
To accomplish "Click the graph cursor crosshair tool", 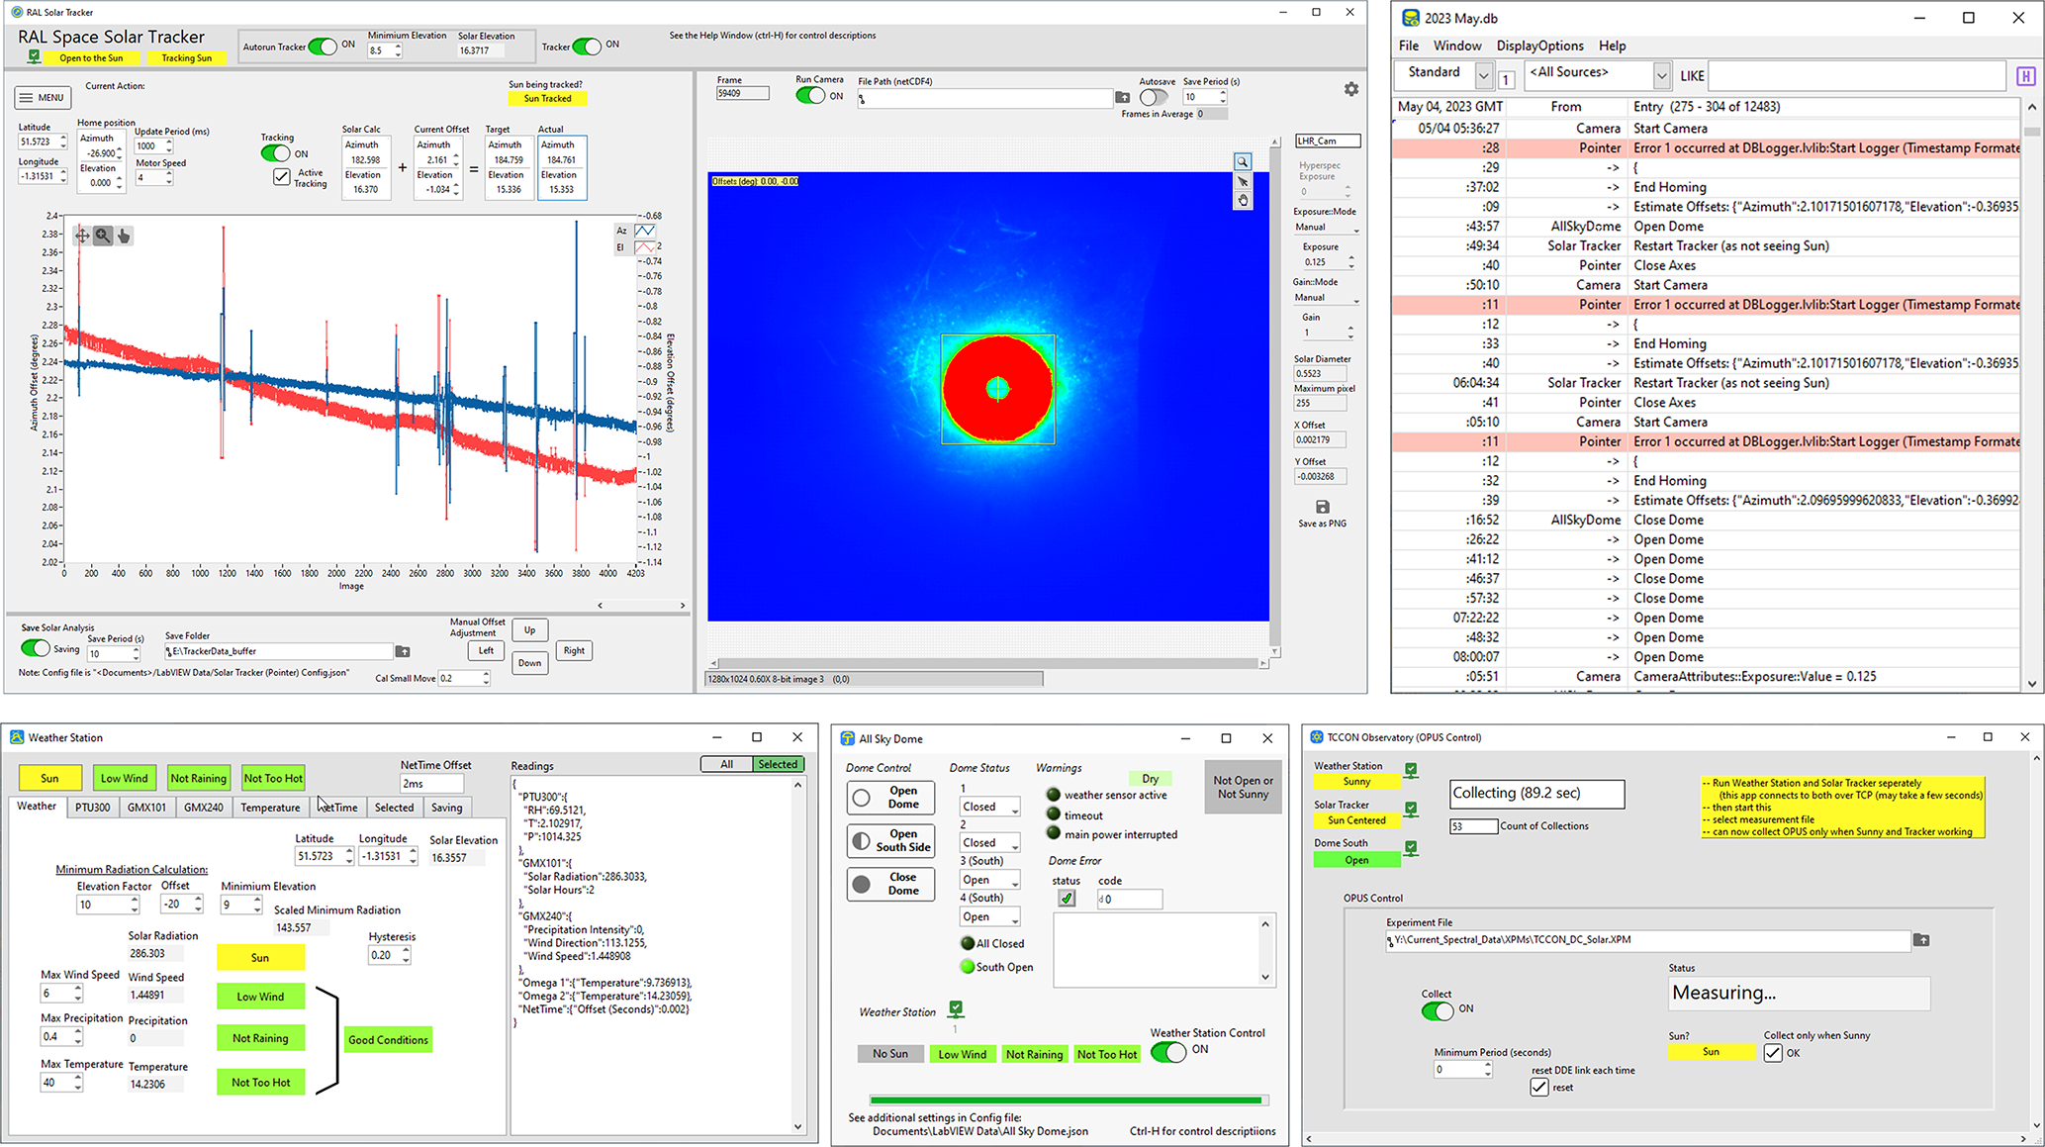I will click(82, 236).
